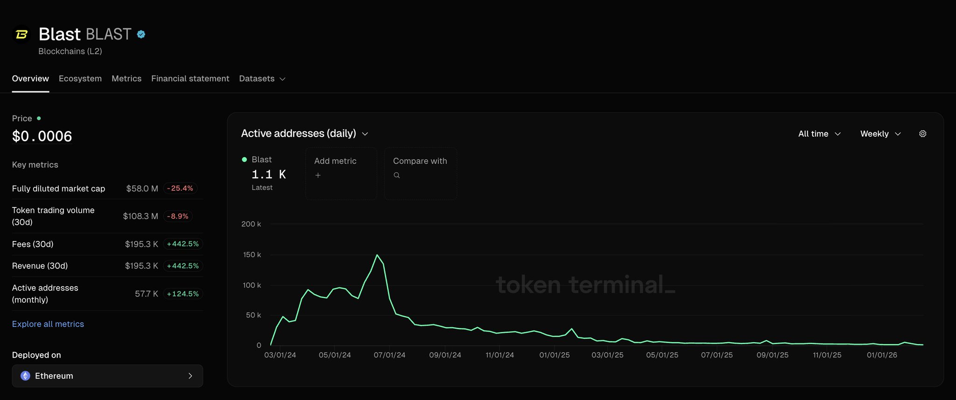Open the Ethereum deployment button
The height and width of the screenshot is (400, 956).
107,376
